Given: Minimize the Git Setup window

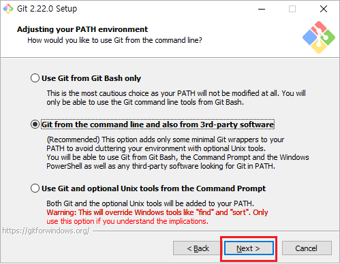Looking at the screenshot, I should 262,9.
